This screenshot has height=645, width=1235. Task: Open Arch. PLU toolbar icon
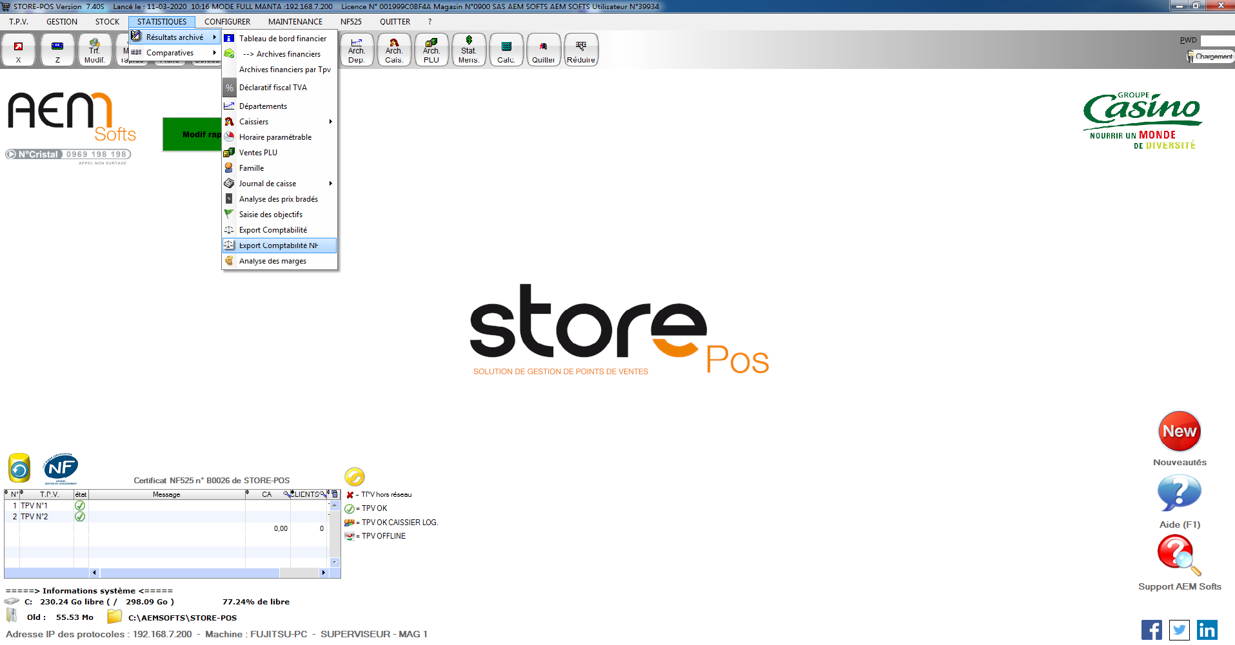point(431,50)
